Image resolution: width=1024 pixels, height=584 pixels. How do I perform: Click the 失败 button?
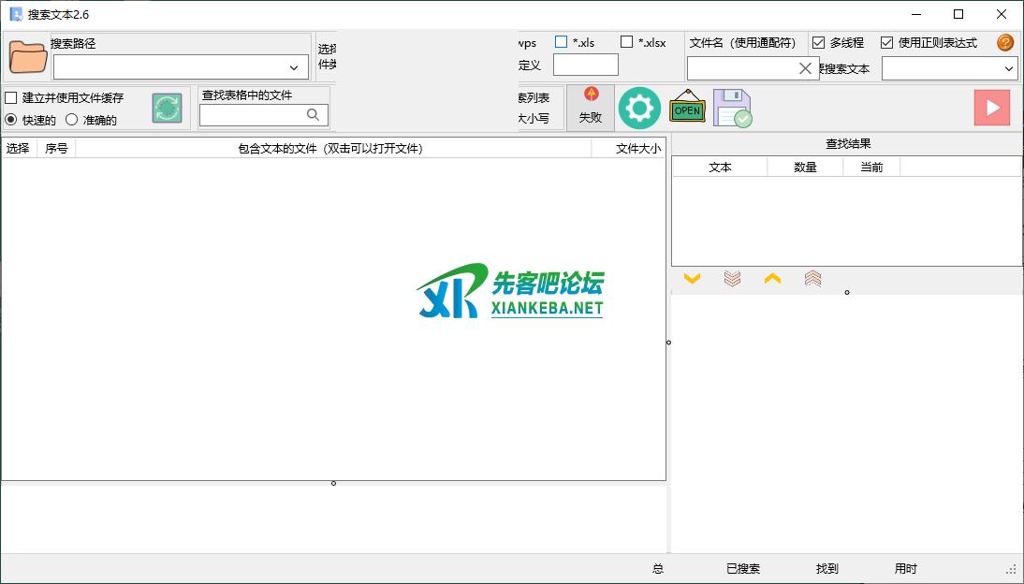[590, 108]
